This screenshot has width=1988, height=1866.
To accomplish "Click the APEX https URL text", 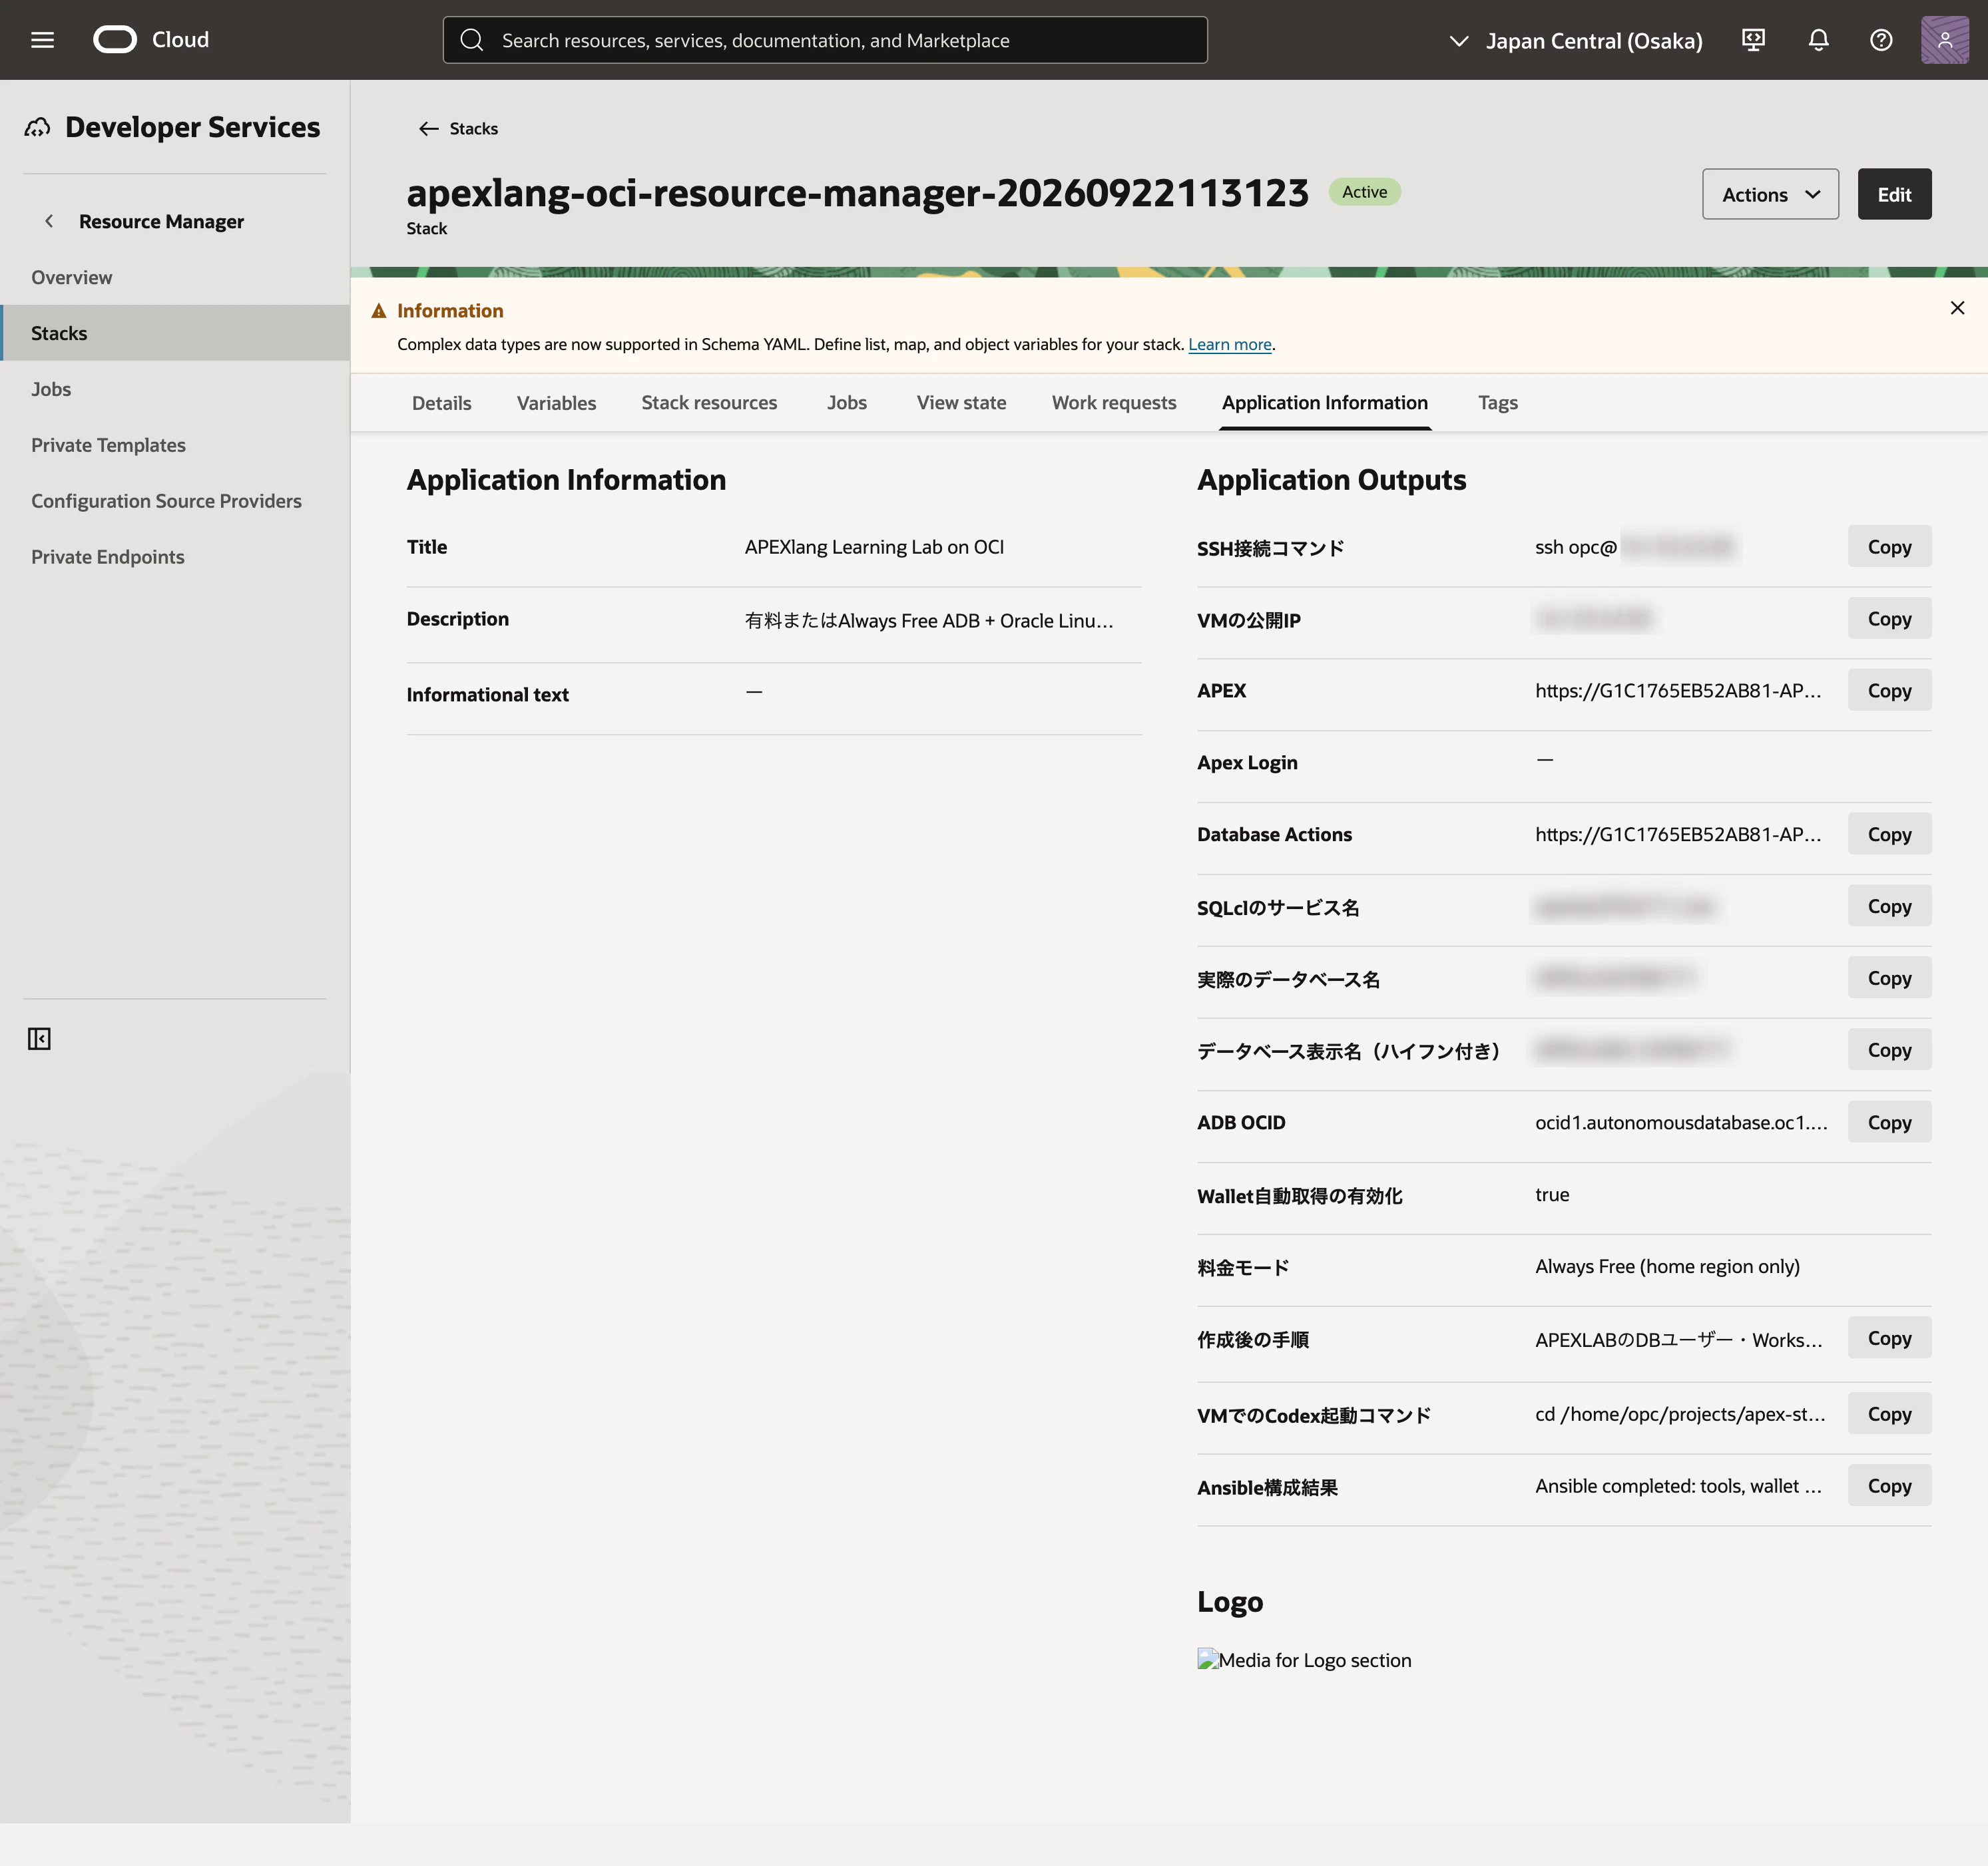I will 1678,691.
